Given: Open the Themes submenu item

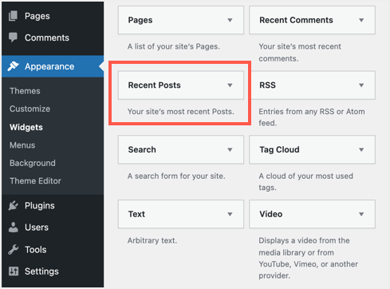Looking at the screenshot, I should point(25,91).
